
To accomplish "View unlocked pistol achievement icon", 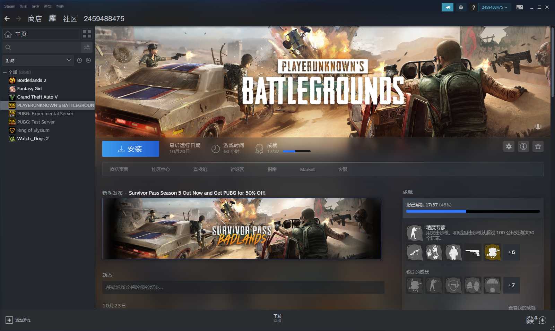I will pos(473,252).
